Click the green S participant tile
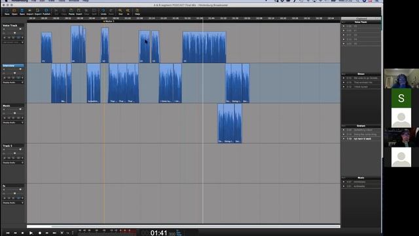Image resolution: width=419 pixels, height=236 pixels. click(401, 98)
